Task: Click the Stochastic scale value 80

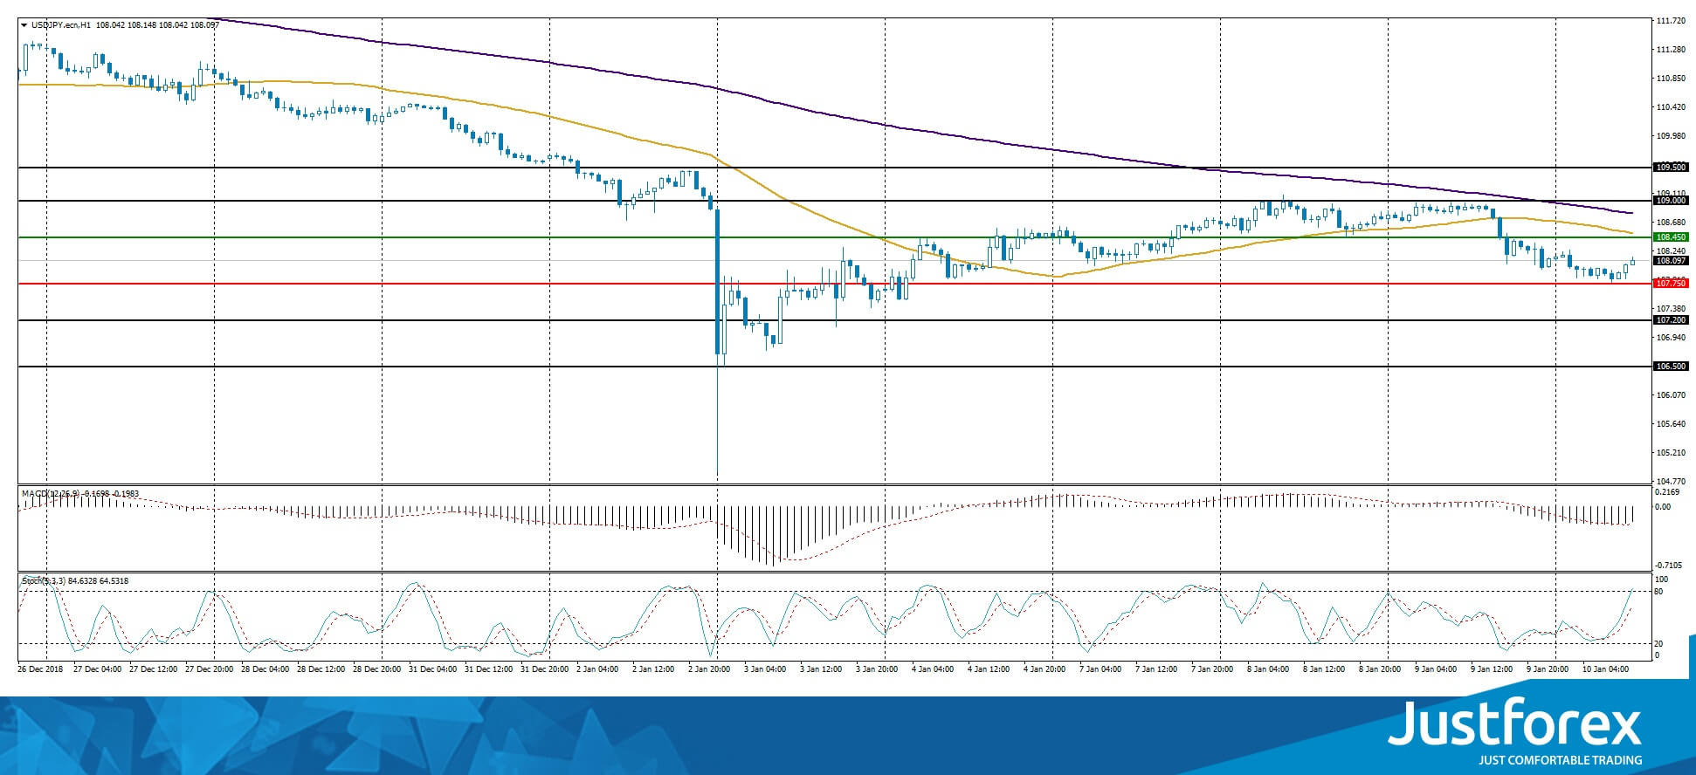Action: click(1659, 592)
